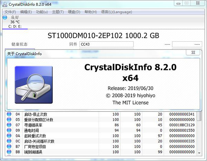Click raw value 000018BC3129
The width and height of the screenshot is (207, 161).
point(182,125)
